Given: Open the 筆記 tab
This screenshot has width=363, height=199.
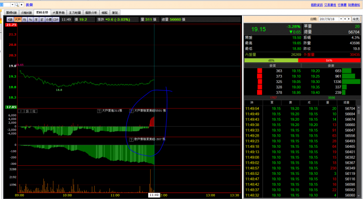Looking at the screenshot, I should coord(115,13).
